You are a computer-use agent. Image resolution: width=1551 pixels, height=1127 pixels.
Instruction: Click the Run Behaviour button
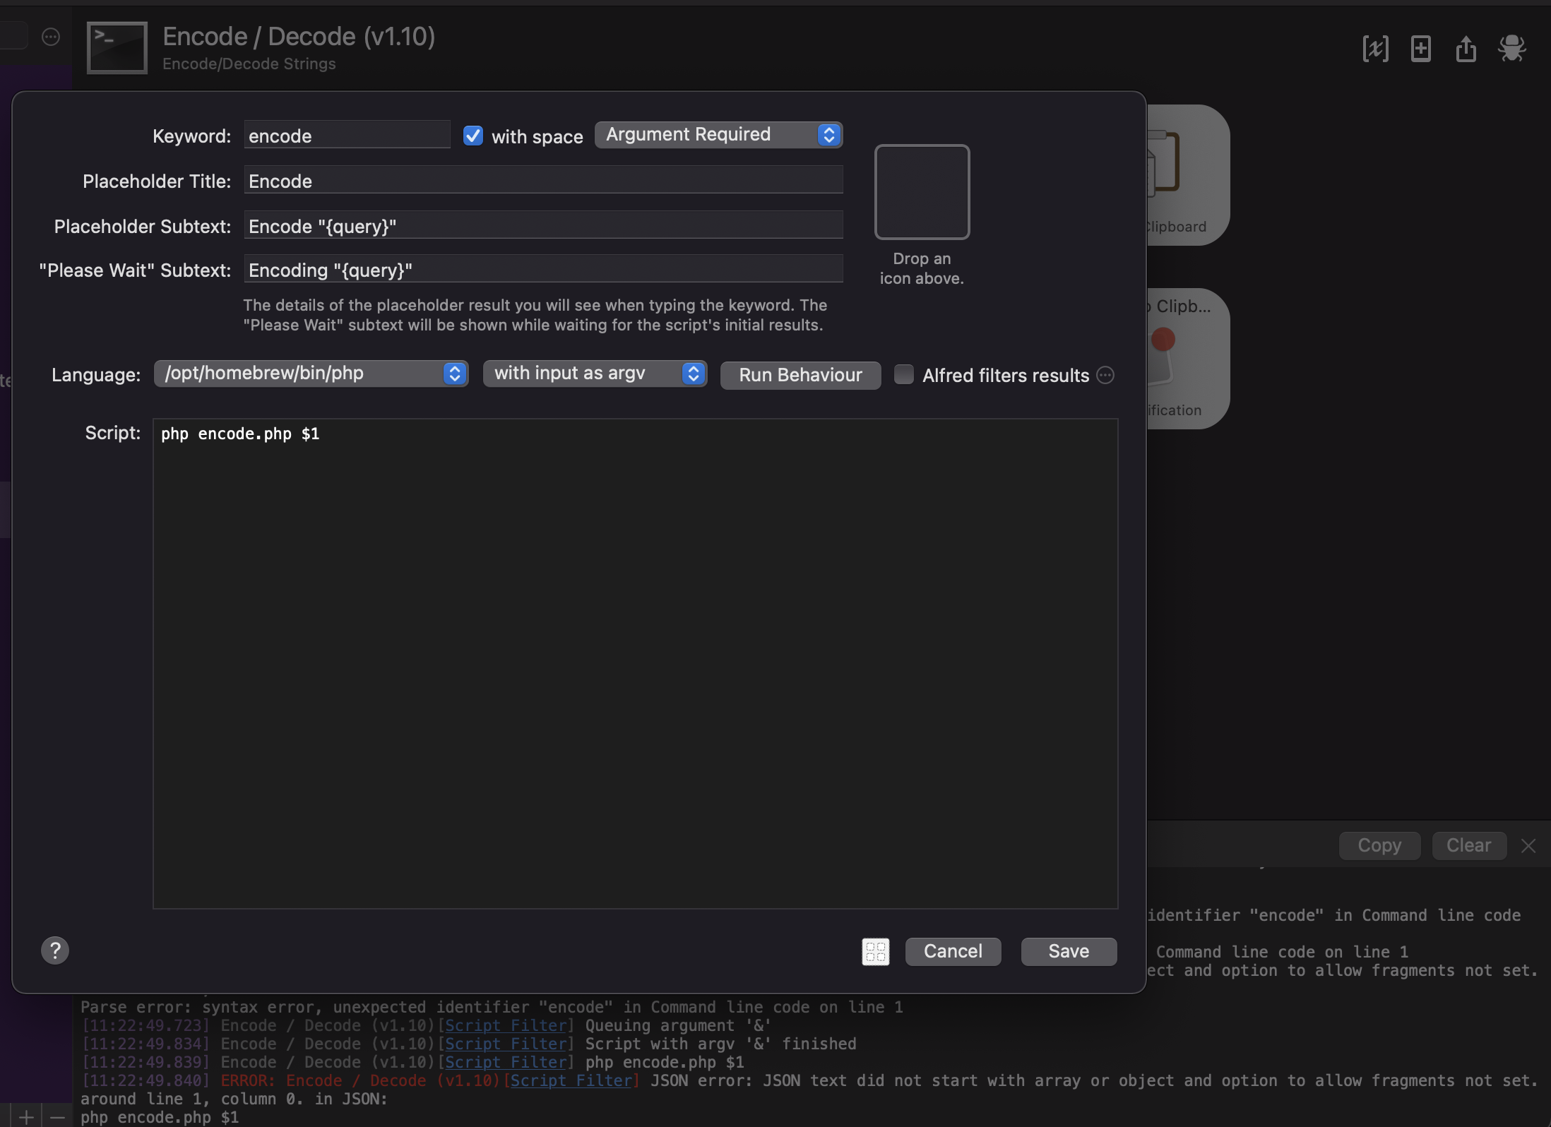click(800, 375)
